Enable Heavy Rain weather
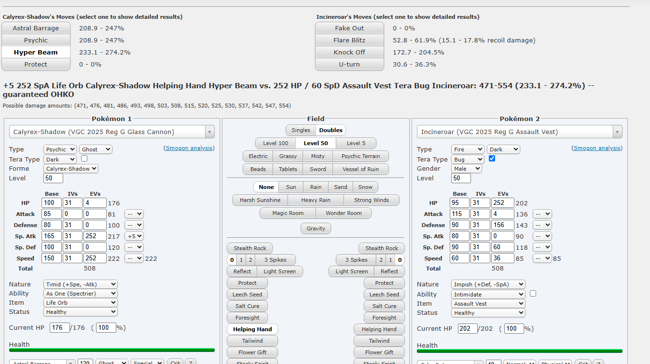650x364 pixels. click(x=316, y=200)
